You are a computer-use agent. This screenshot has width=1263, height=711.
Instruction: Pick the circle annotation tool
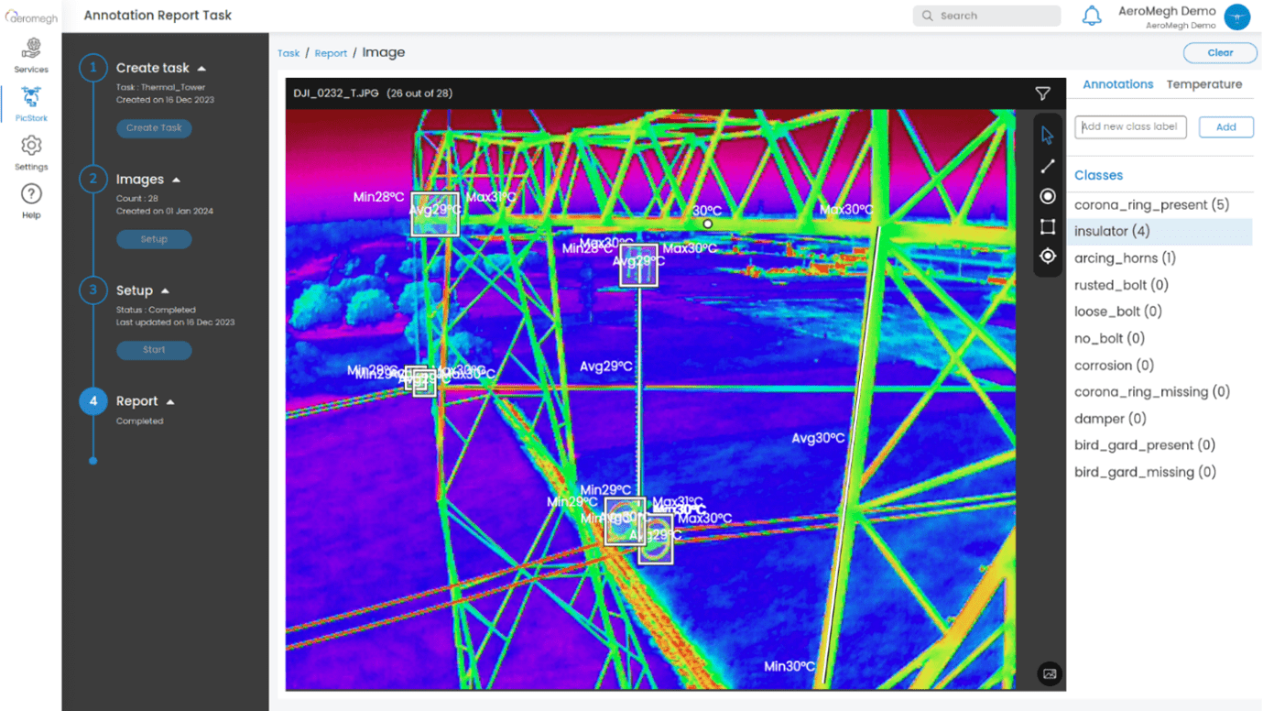pyautogui.click(x=1048, y=197)
